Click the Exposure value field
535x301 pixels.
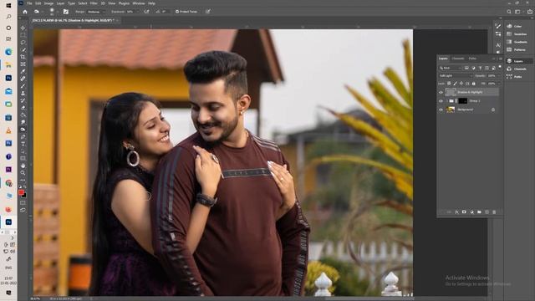(130, 12)
